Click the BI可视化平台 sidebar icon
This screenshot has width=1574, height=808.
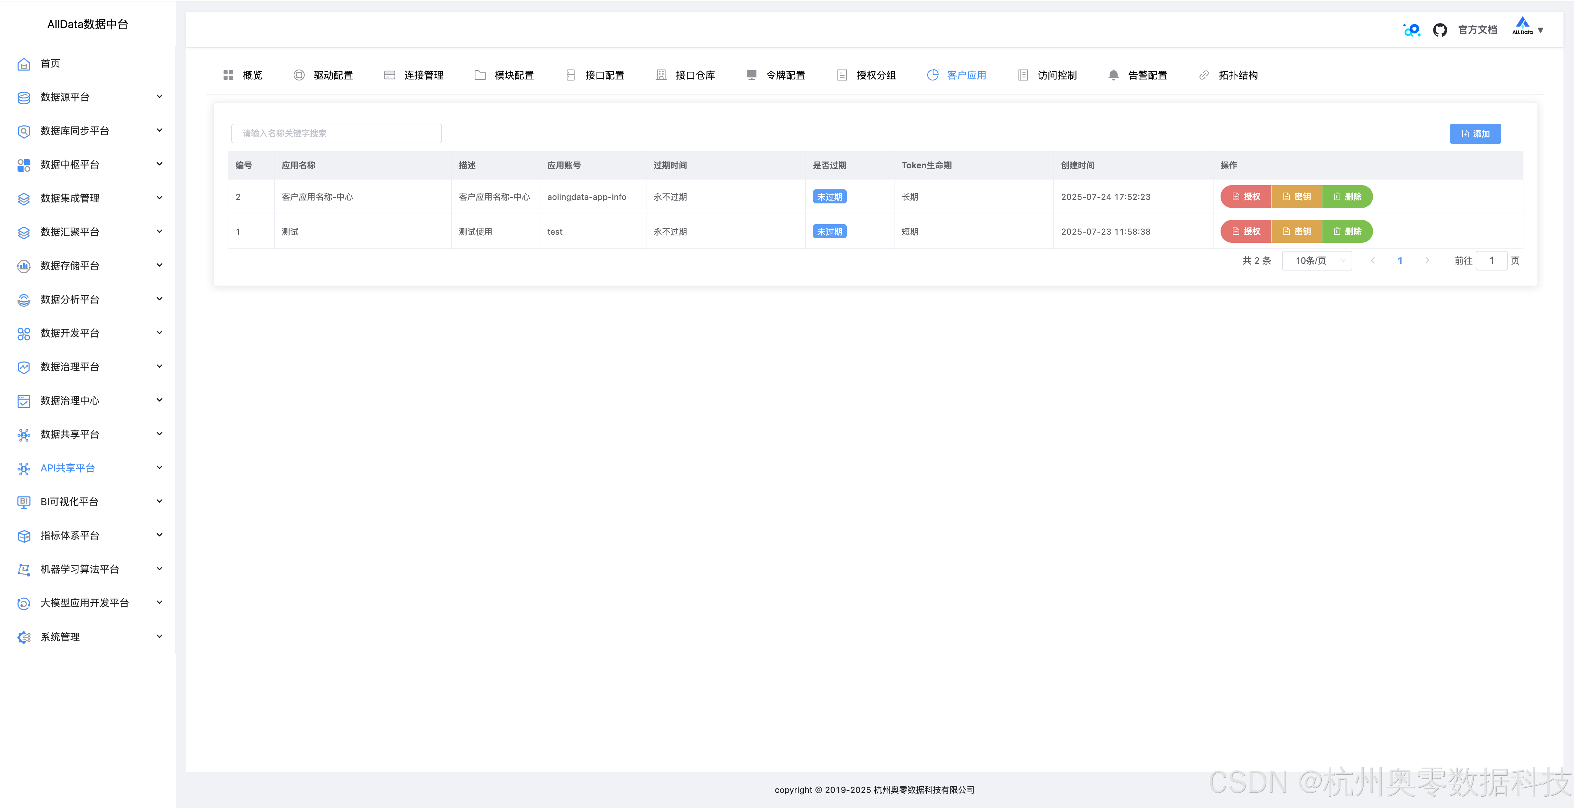[x=24, y=502]
